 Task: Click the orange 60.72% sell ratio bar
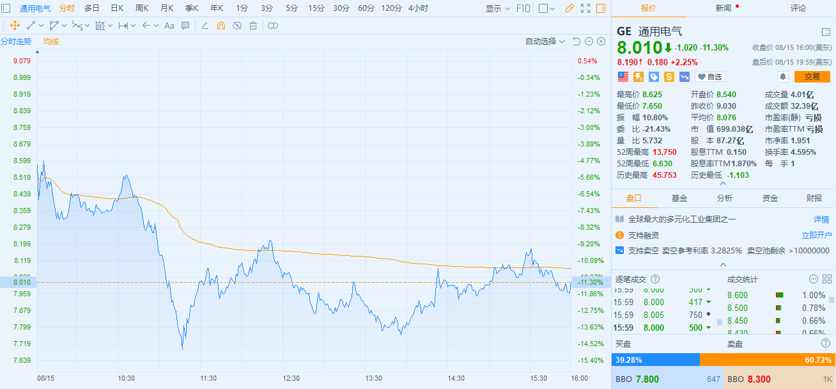(x=768, y=360)
